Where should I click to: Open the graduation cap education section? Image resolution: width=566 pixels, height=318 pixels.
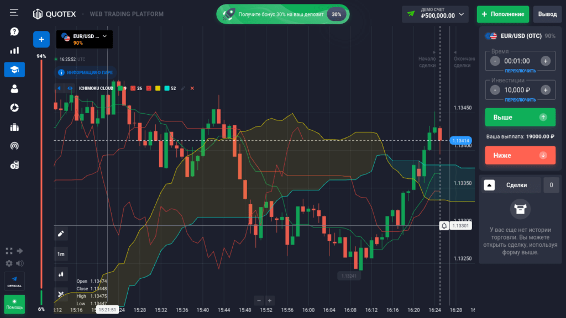coord(14,70)
